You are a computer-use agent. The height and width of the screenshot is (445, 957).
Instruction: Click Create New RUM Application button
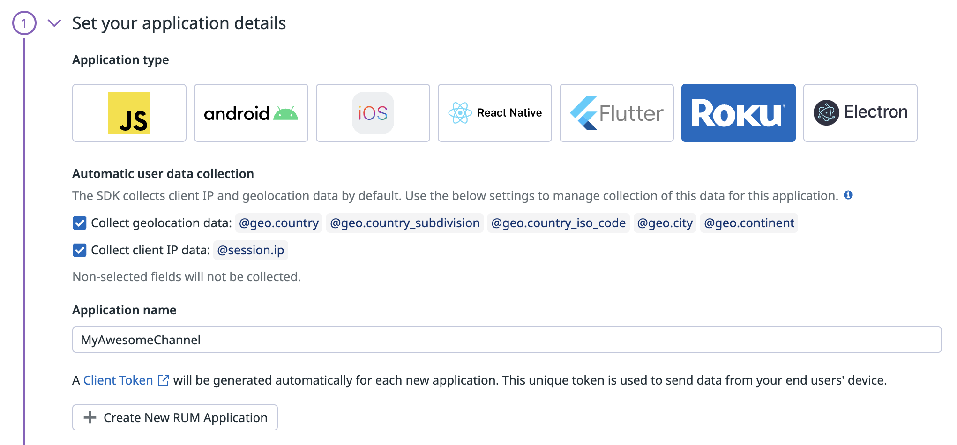coord(175,417)
